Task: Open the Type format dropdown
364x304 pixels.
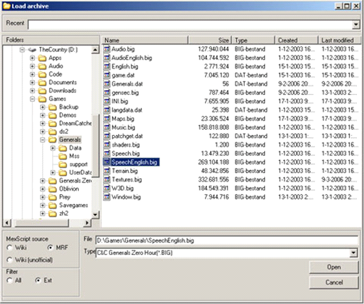Action: click(x=354, y=253)
